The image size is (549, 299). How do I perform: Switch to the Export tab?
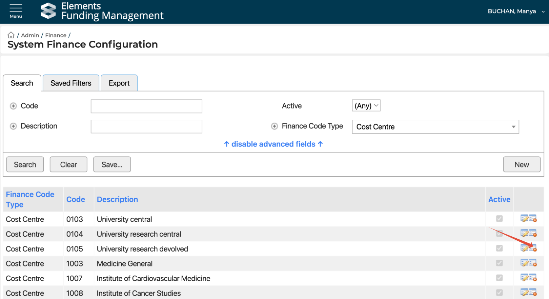119,83
